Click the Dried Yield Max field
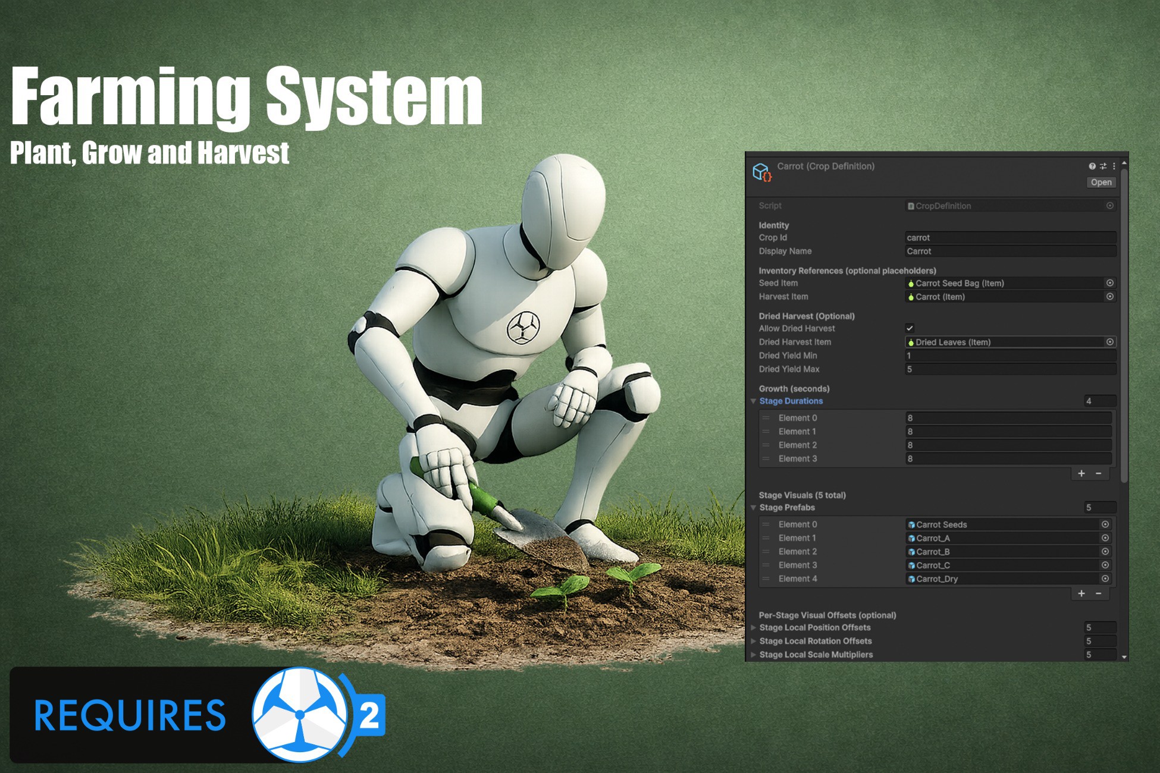The image size is (1160, 773). (1009, 369)
